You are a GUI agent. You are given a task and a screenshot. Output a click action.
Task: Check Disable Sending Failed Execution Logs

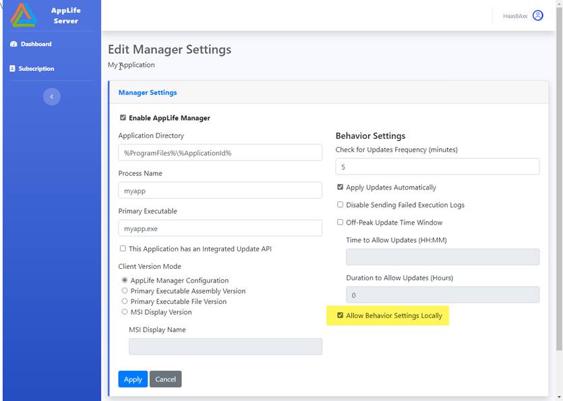340,205
